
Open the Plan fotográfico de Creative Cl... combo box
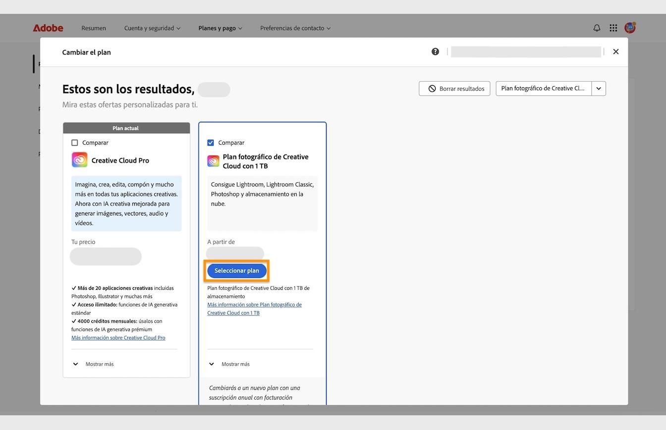click(x=544, y=89)
